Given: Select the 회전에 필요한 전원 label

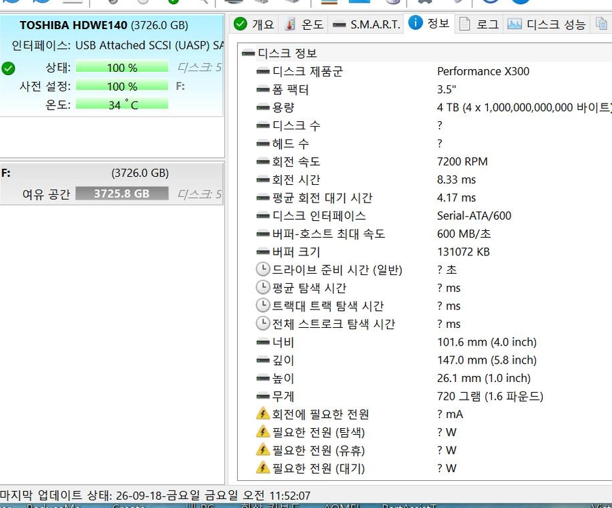Looking at the screenshot, I should pyautogui.click(x=321, y=415).
